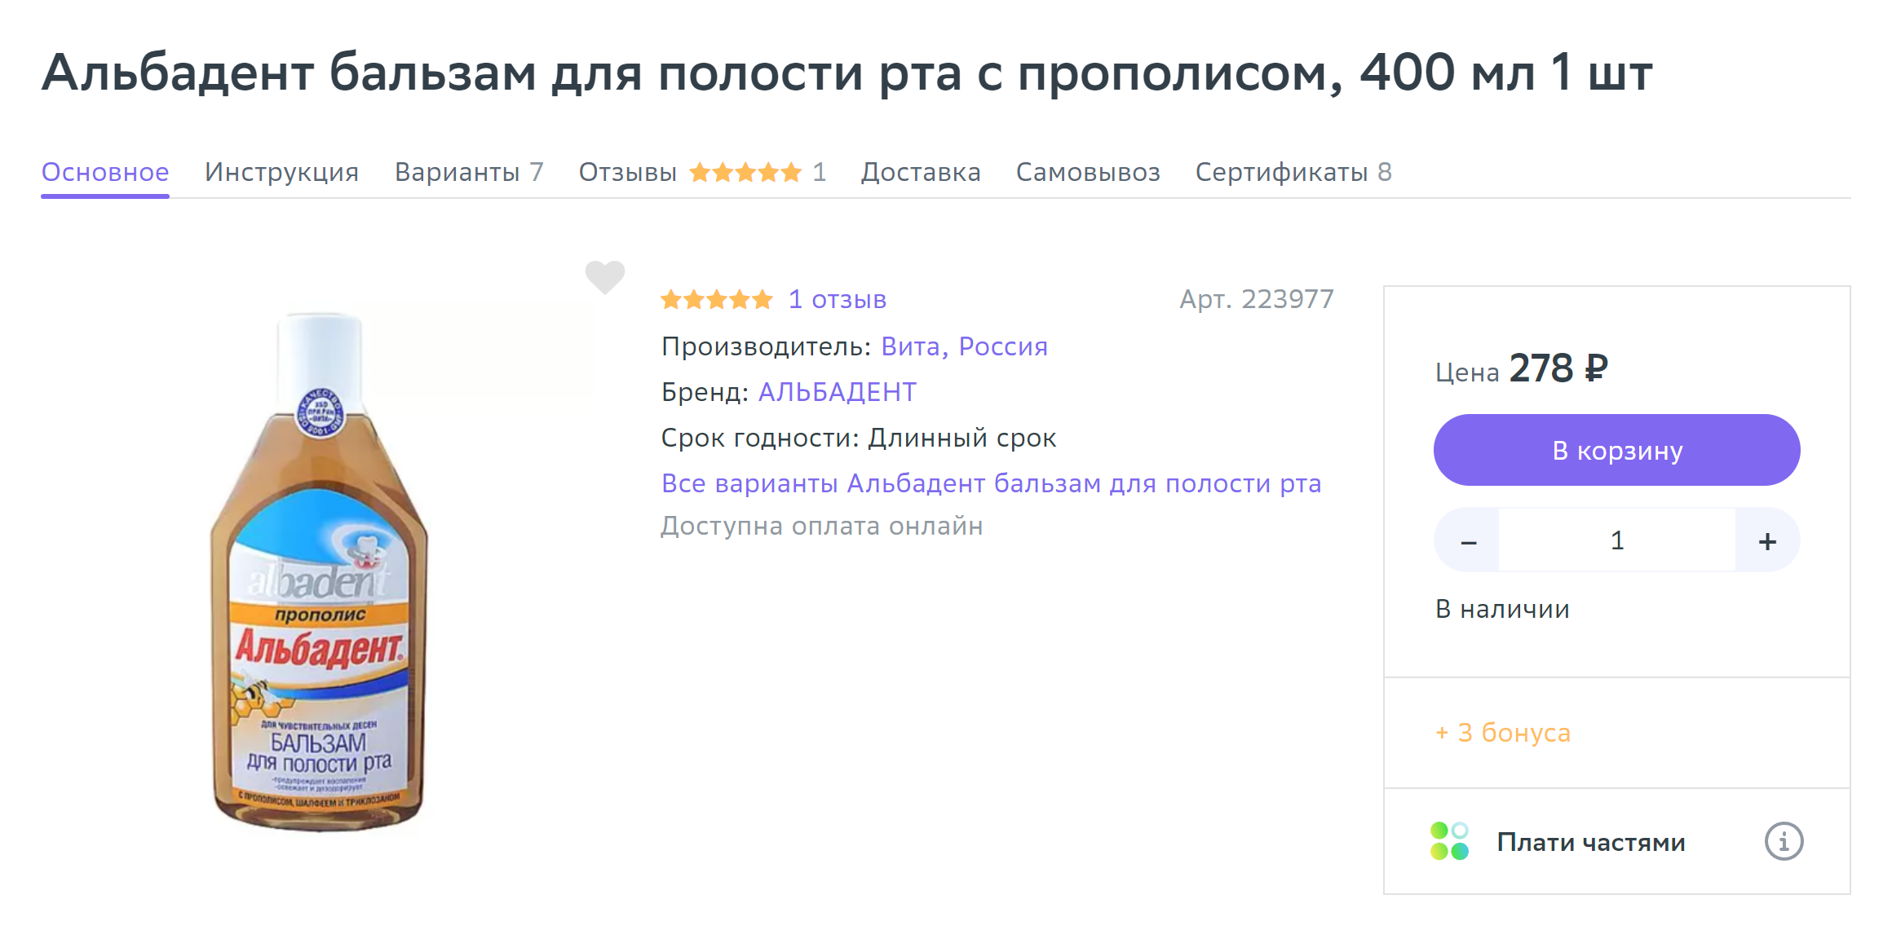Open the Отзывы tab
1892x952 pixels.
coord(702,172)
